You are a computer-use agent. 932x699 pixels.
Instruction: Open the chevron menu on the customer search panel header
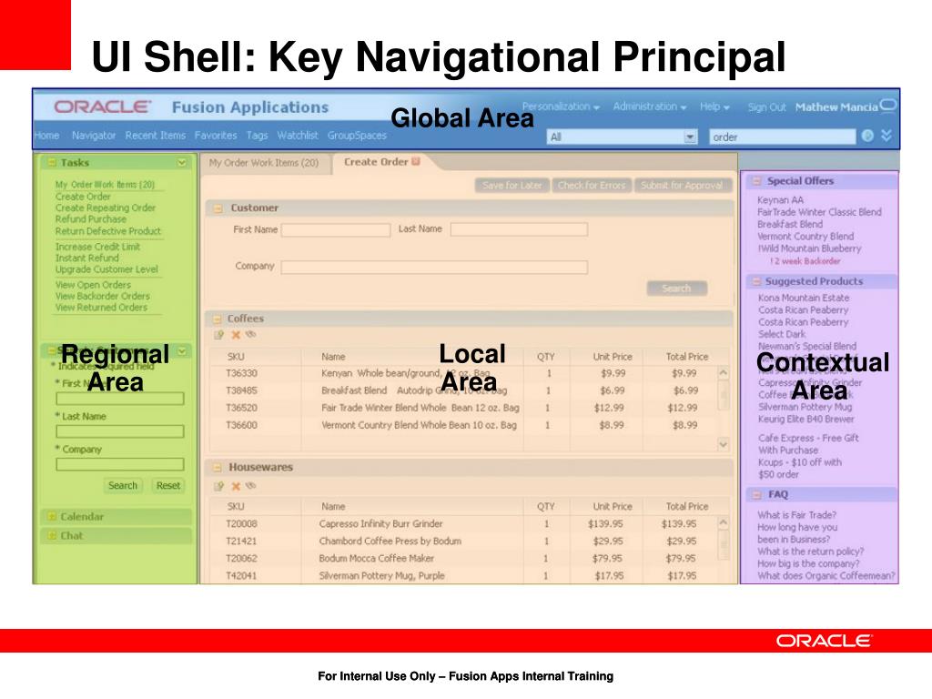(x=181, y=350)
